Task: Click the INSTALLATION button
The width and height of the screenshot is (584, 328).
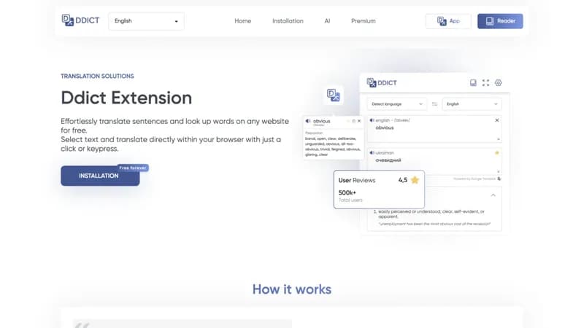Action: (x=100, y=176)
